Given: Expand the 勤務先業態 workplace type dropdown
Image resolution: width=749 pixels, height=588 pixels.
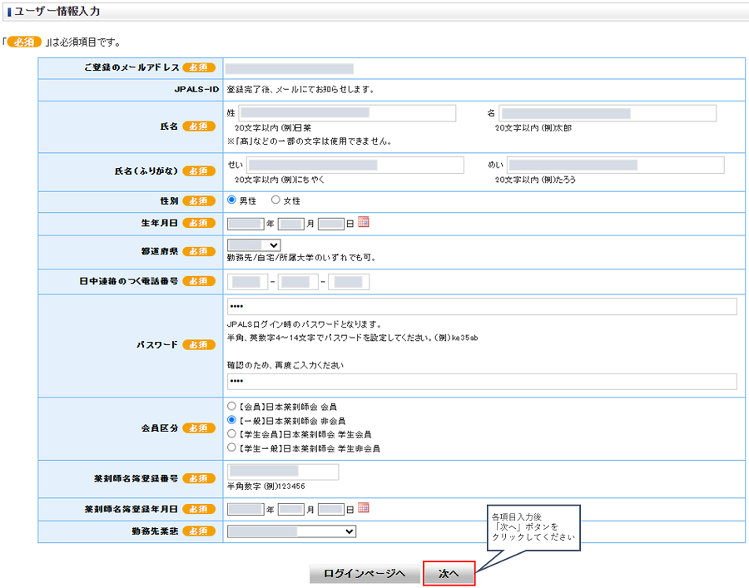Looking at the screenshot, I should tap(291, 531).
